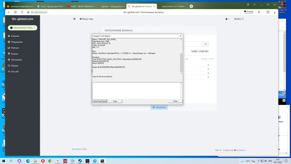Expand the MasterWork II New server dropdown

23,28
